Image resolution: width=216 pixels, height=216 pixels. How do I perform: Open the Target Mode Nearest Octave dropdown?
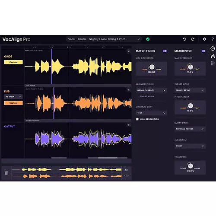pyautogui.click(x=190, y=90)
